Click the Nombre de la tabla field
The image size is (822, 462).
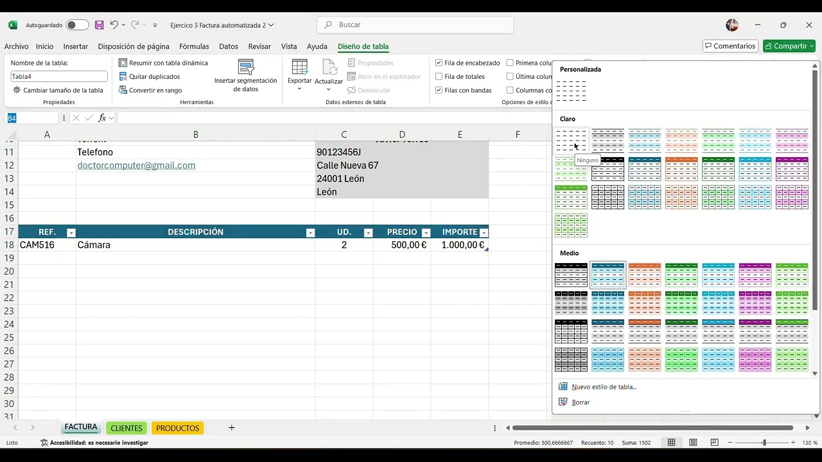(x=59, y=76)
